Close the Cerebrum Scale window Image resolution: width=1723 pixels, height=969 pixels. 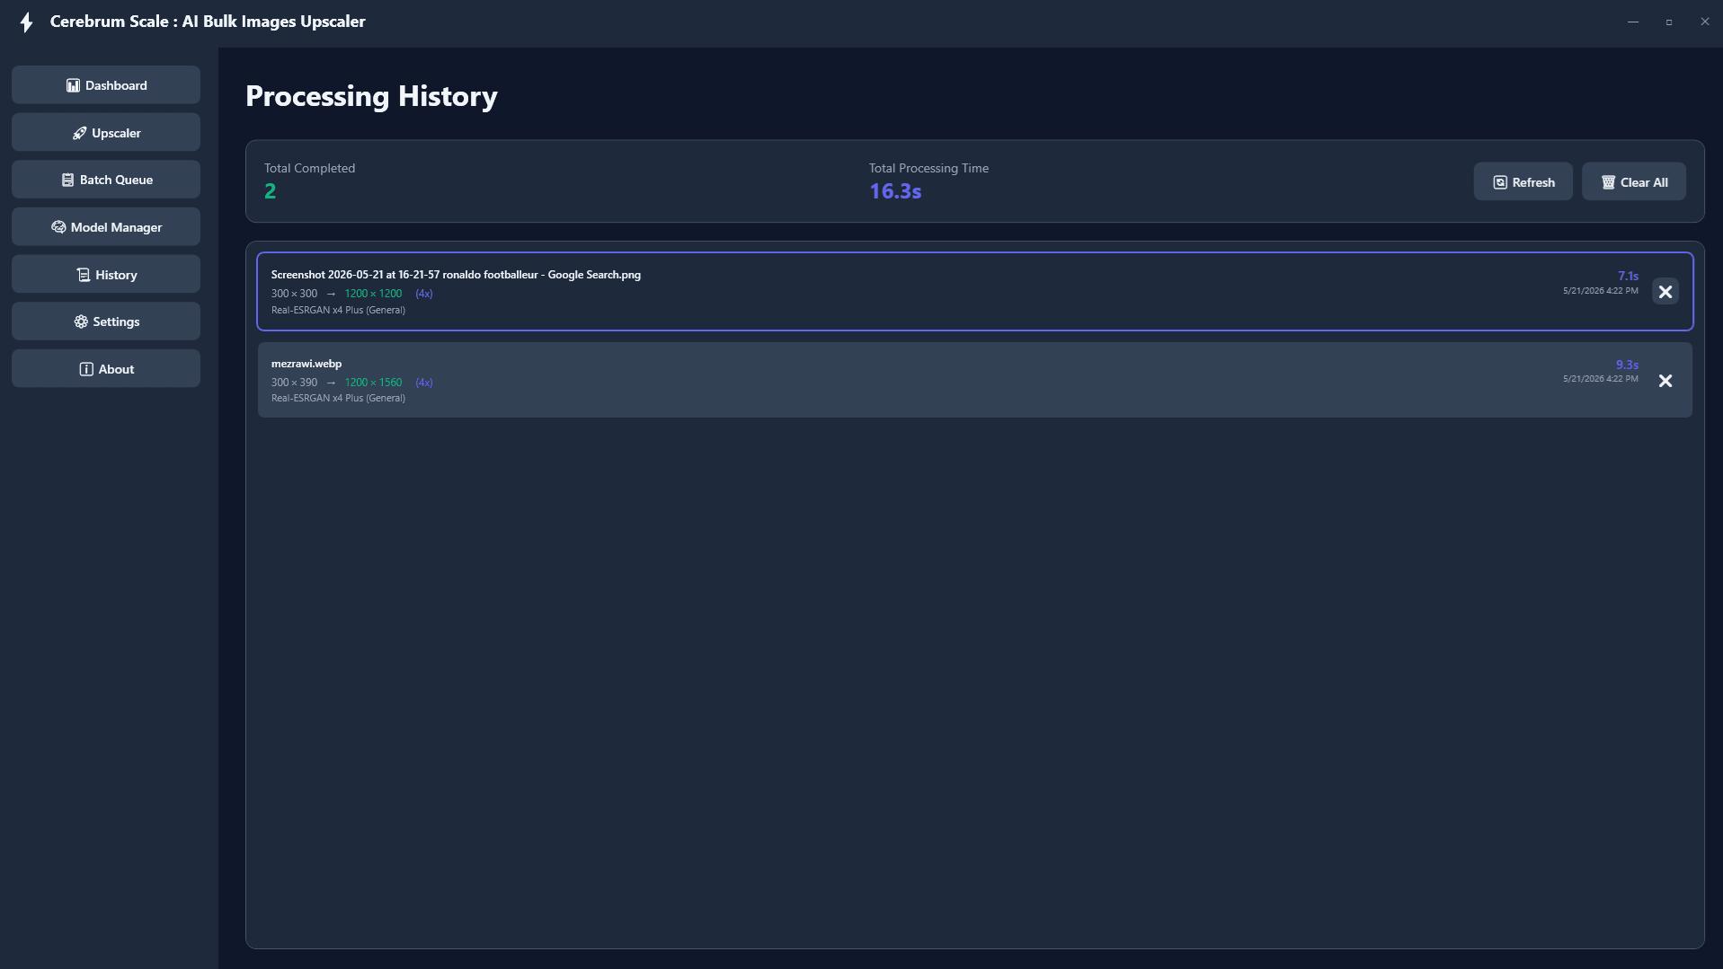click(1705, 22)
